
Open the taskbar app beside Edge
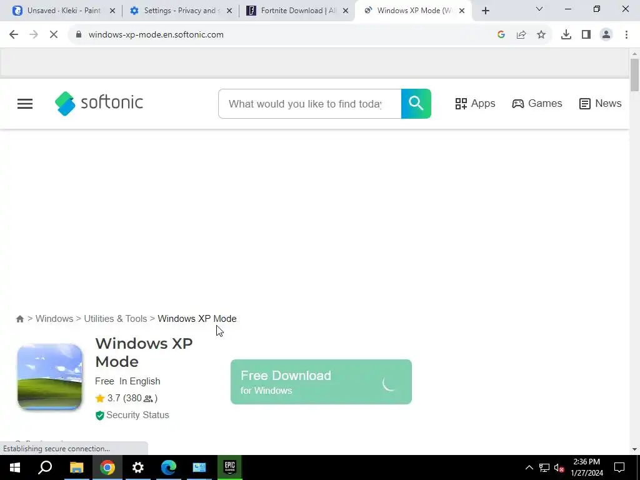coord(199,467)
